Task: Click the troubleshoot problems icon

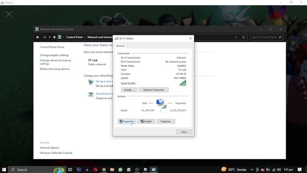Action: tap(91, 95)
